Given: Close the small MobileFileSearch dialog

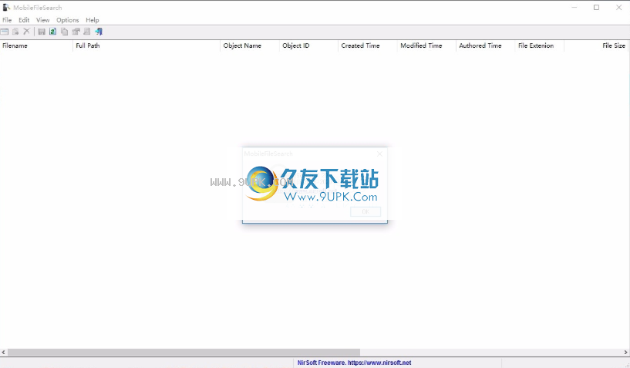Looking at the screenshot, I should point(379,154).
